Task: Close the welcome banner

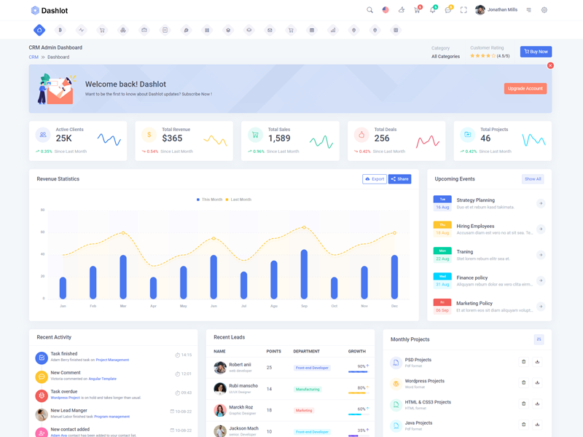Action: (550, 66)
